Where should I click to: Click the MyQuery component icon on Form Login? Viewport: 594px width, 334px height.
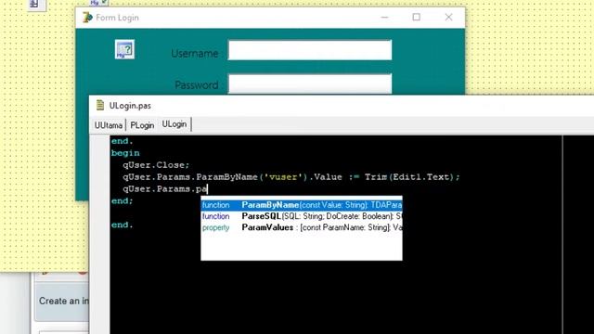[124, 49]
